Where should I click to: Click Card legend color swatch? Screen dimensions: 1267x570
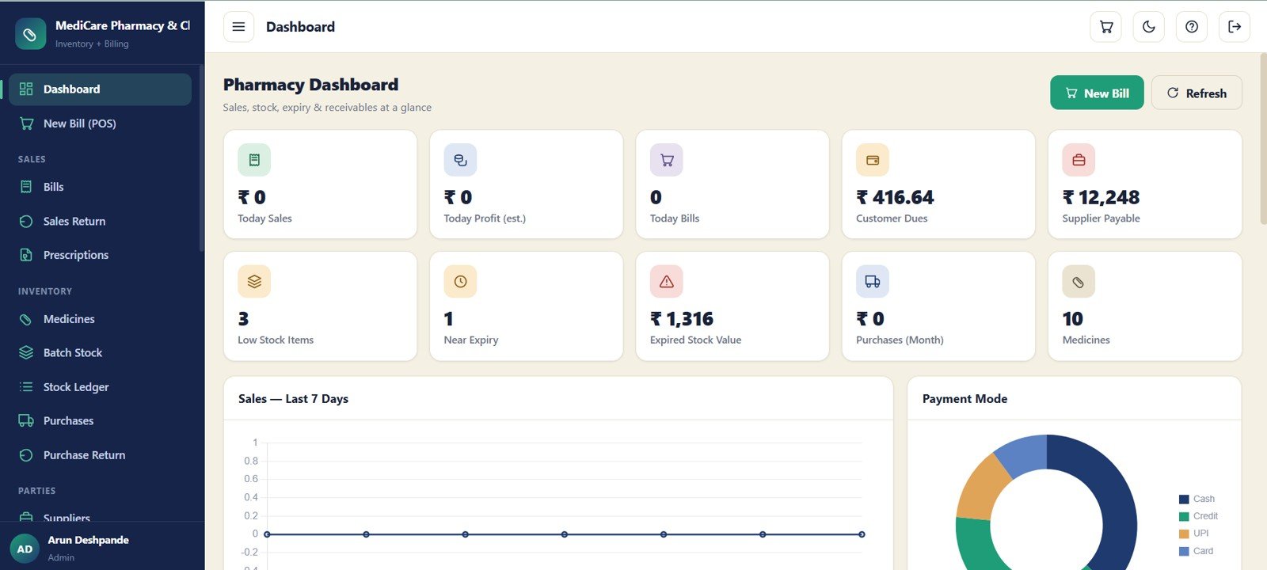(x=1184, y=552)
